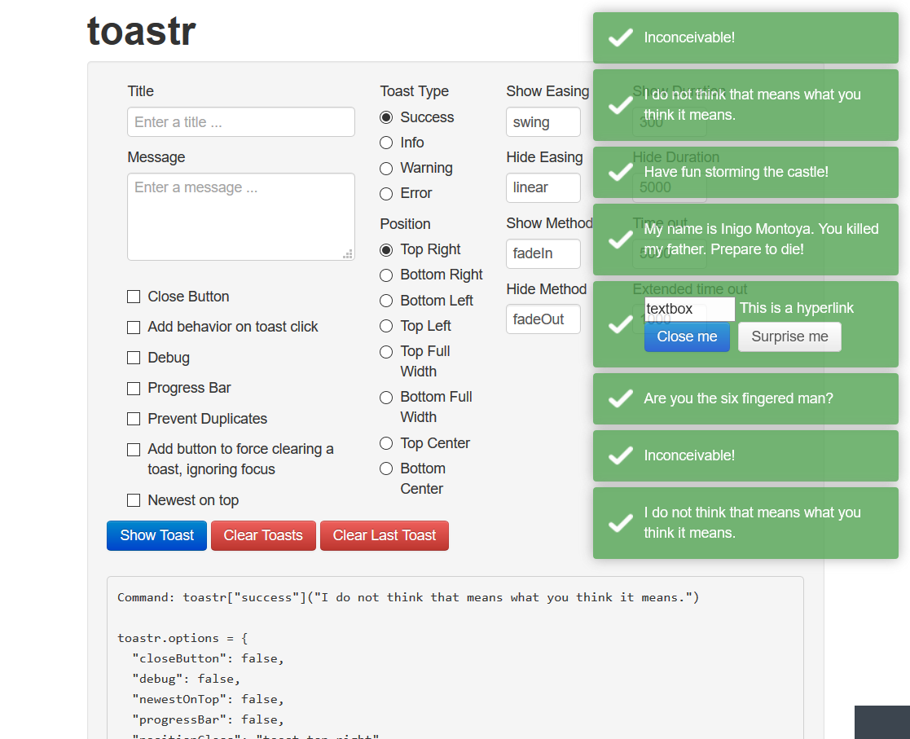Image resolution: width=910 pixels, height=739 pixels.
Task: Click the checkmark icon on the storming the castle toast
Action: tap(621, 172)
